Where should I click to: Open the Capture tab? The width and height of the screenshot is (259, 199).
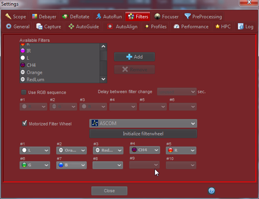tap(49, 27)
